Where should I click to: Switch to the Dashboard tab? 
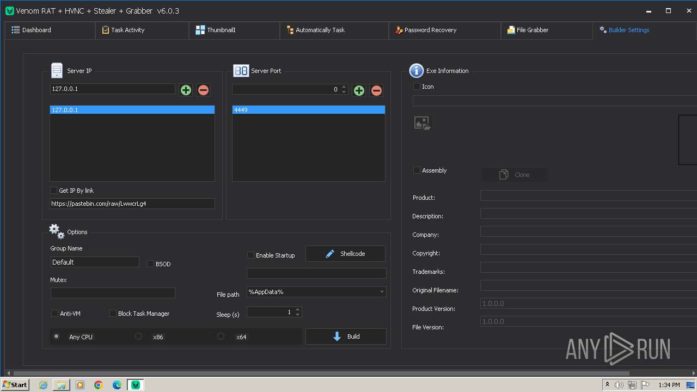(50, 30)
